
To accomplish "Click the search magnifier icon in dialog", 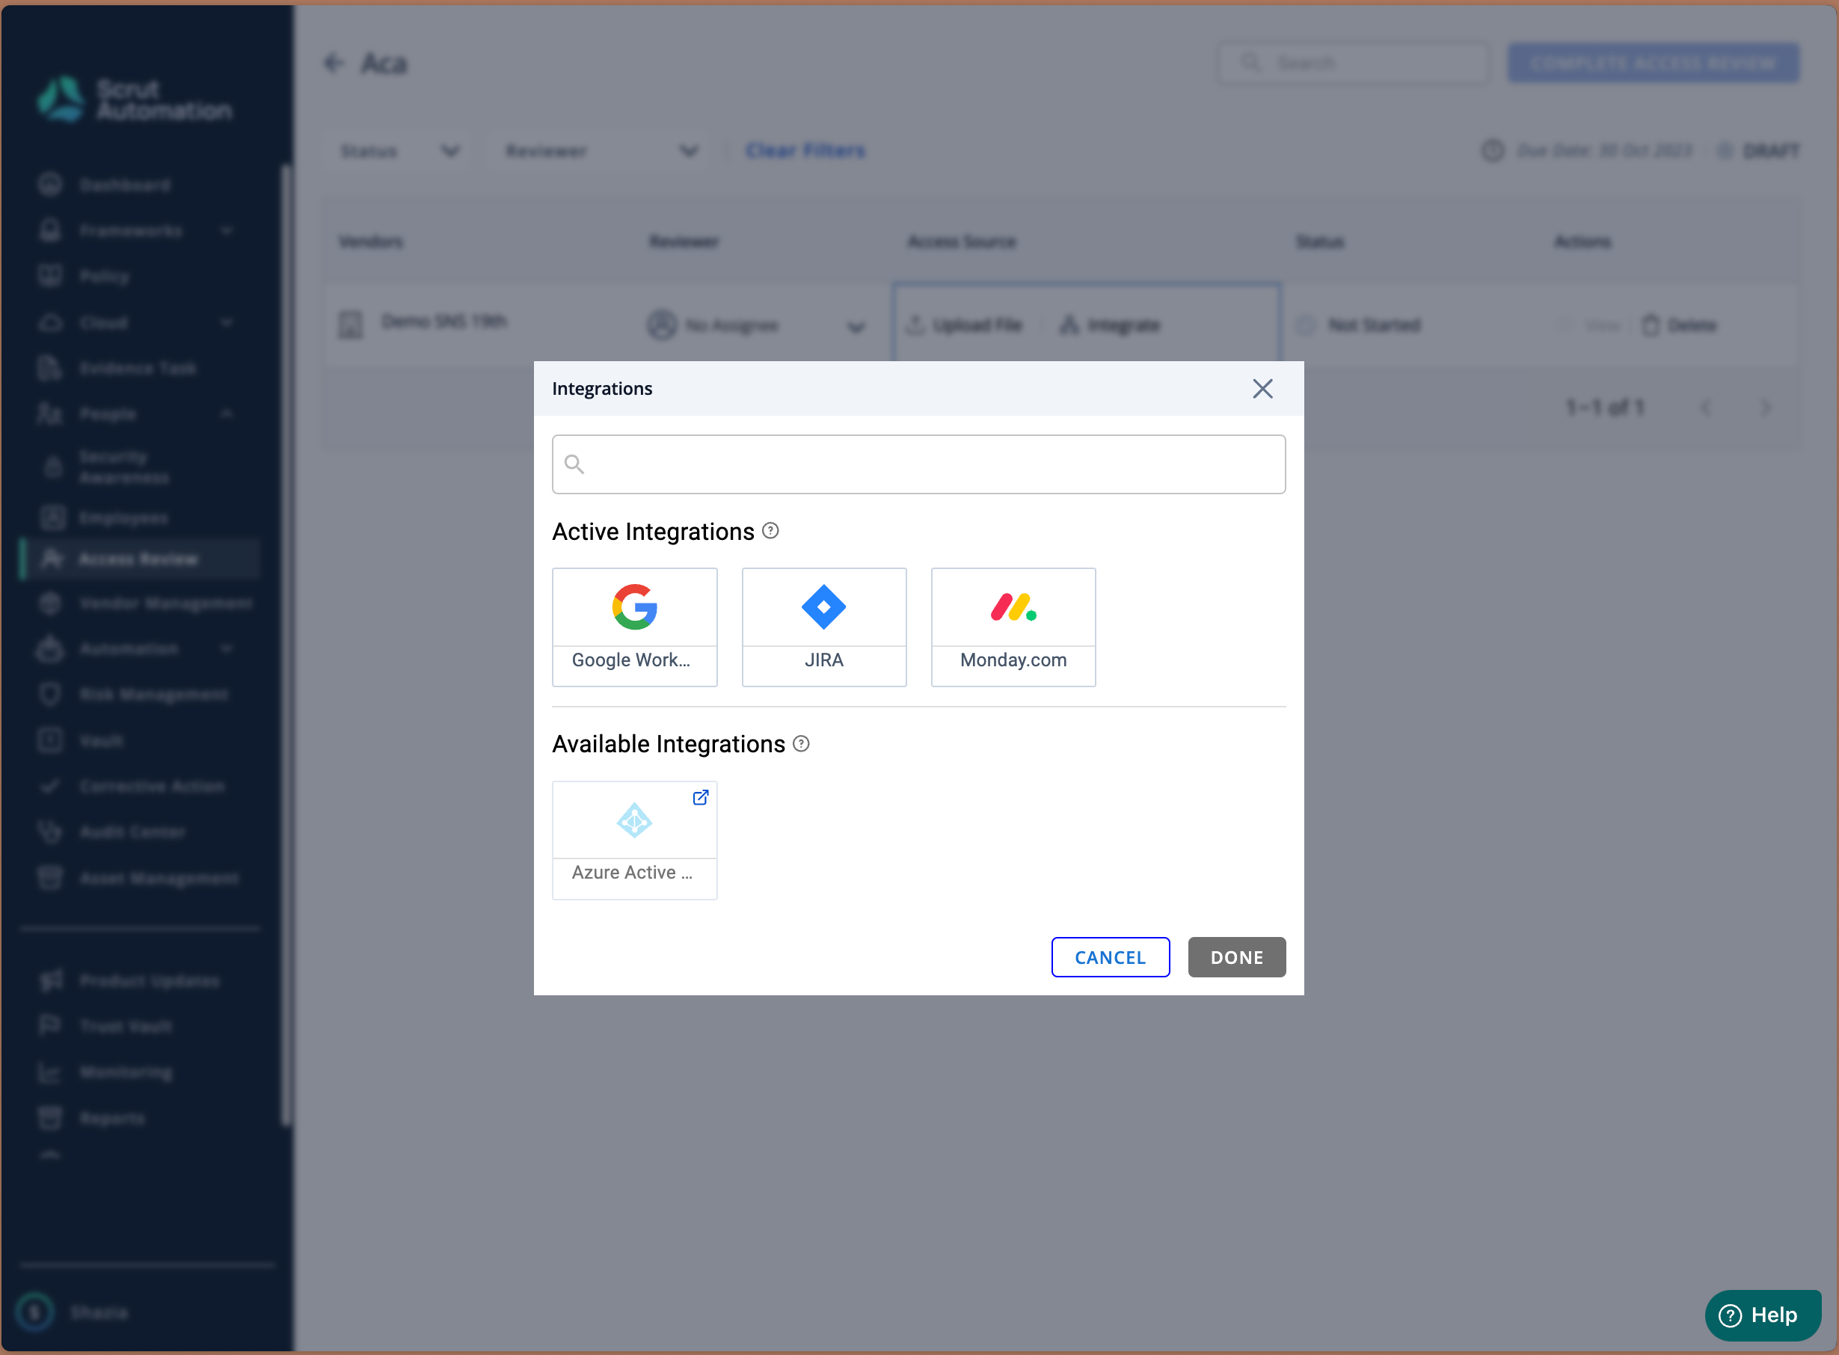I will (x=574, y=464).
